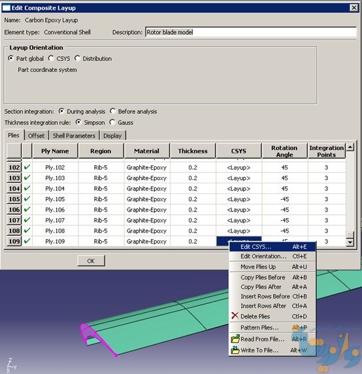Click the green checkmark for Ply.105
This screenshot has height=374, width=362.
[x=27, y=198]
